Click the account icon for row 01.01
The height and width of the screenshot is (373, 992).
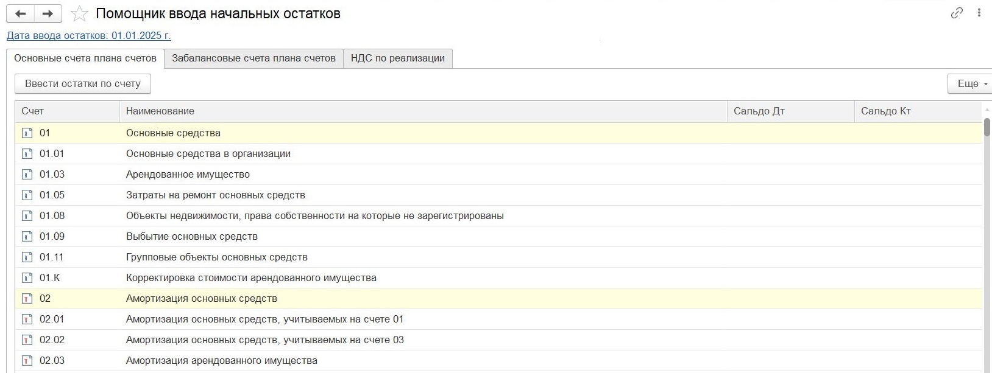click(x=27, y=154)
